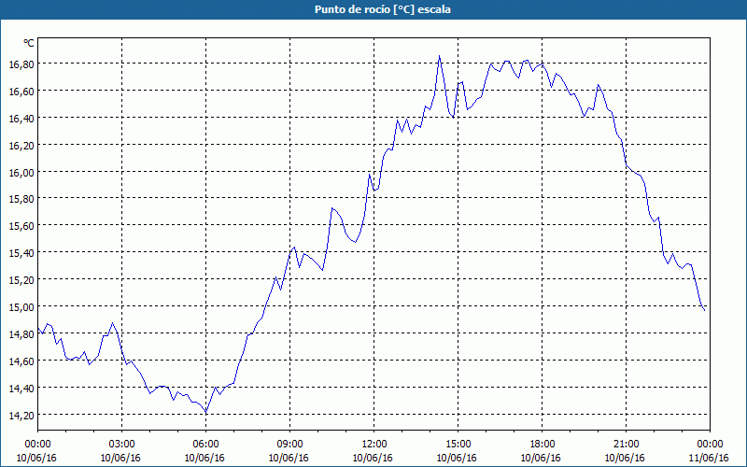Select the 10/06/16 date under 06:00
747x467 pixels.
(x=204, y=458)
